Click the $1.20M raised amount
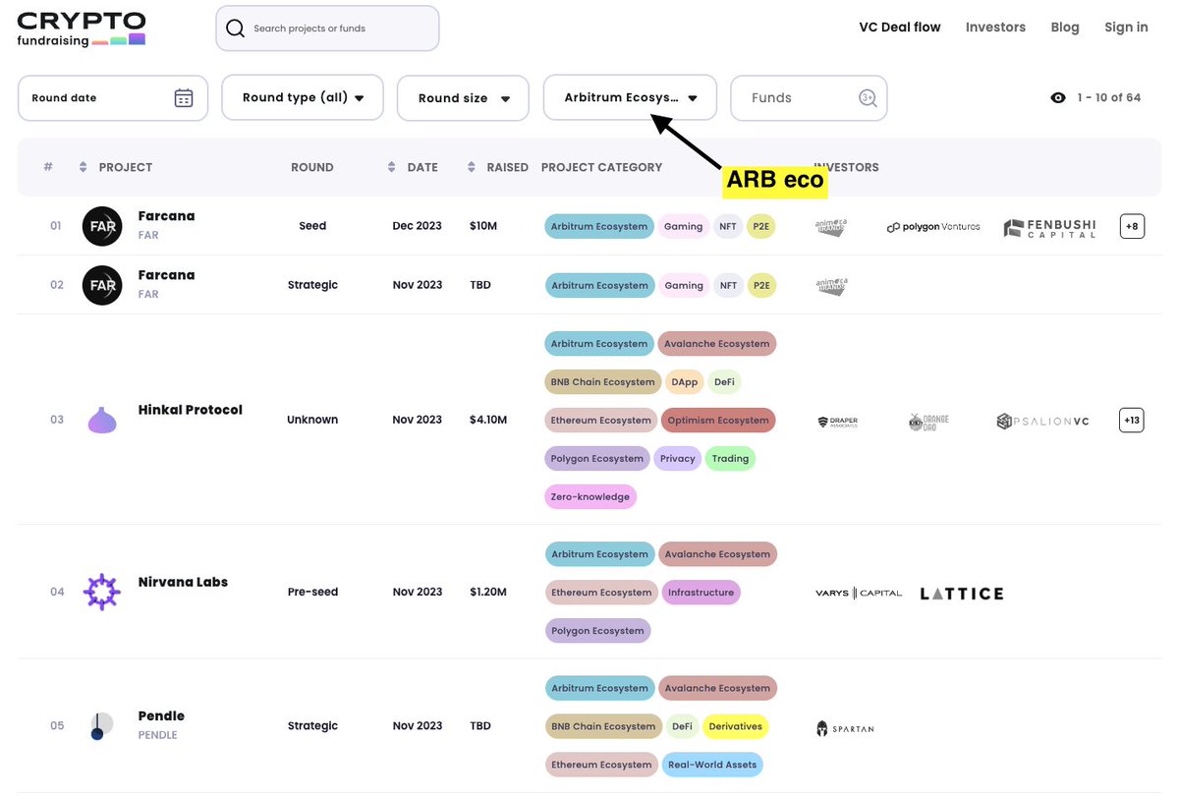The width and height of the screenshot is (1179, 797). 488,592
